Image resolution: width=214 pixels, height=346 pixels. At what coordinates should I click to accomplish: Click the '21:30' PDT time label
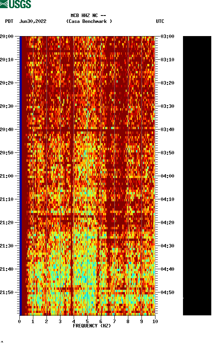click(7, 246)
